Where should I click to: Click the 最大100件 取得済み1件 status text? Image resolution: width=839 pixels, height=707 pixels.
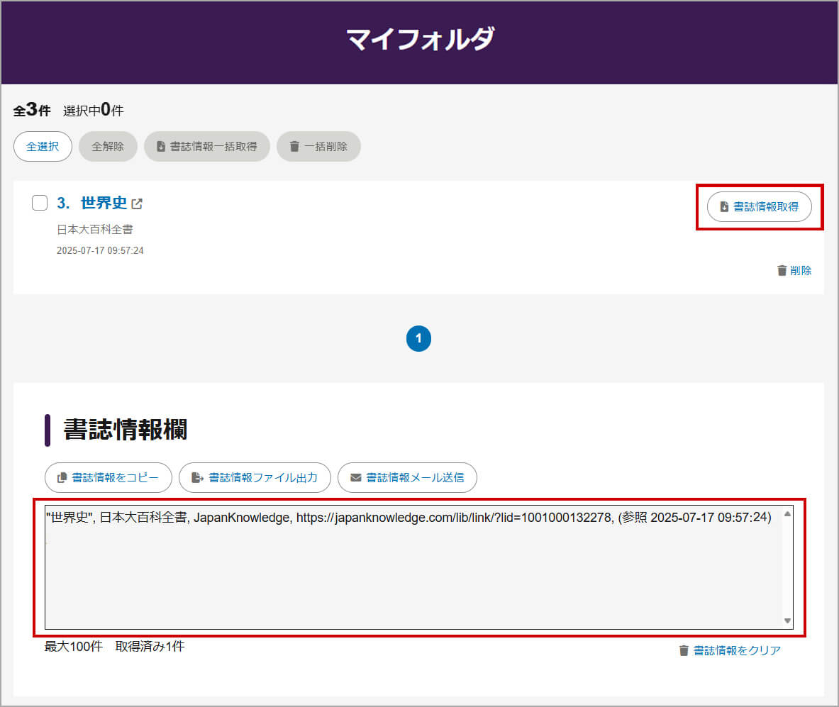point(114,646)
